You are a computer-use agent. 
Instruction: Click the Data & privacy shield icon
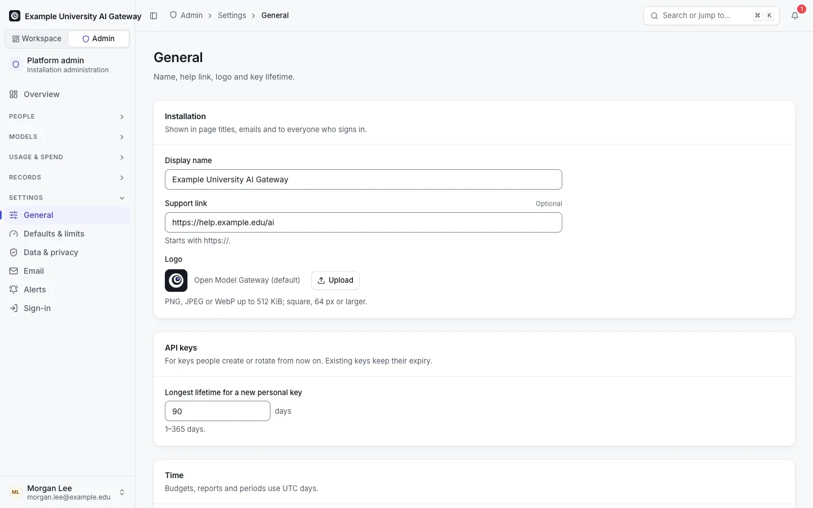pyautogui.click(x=14, y=252)
